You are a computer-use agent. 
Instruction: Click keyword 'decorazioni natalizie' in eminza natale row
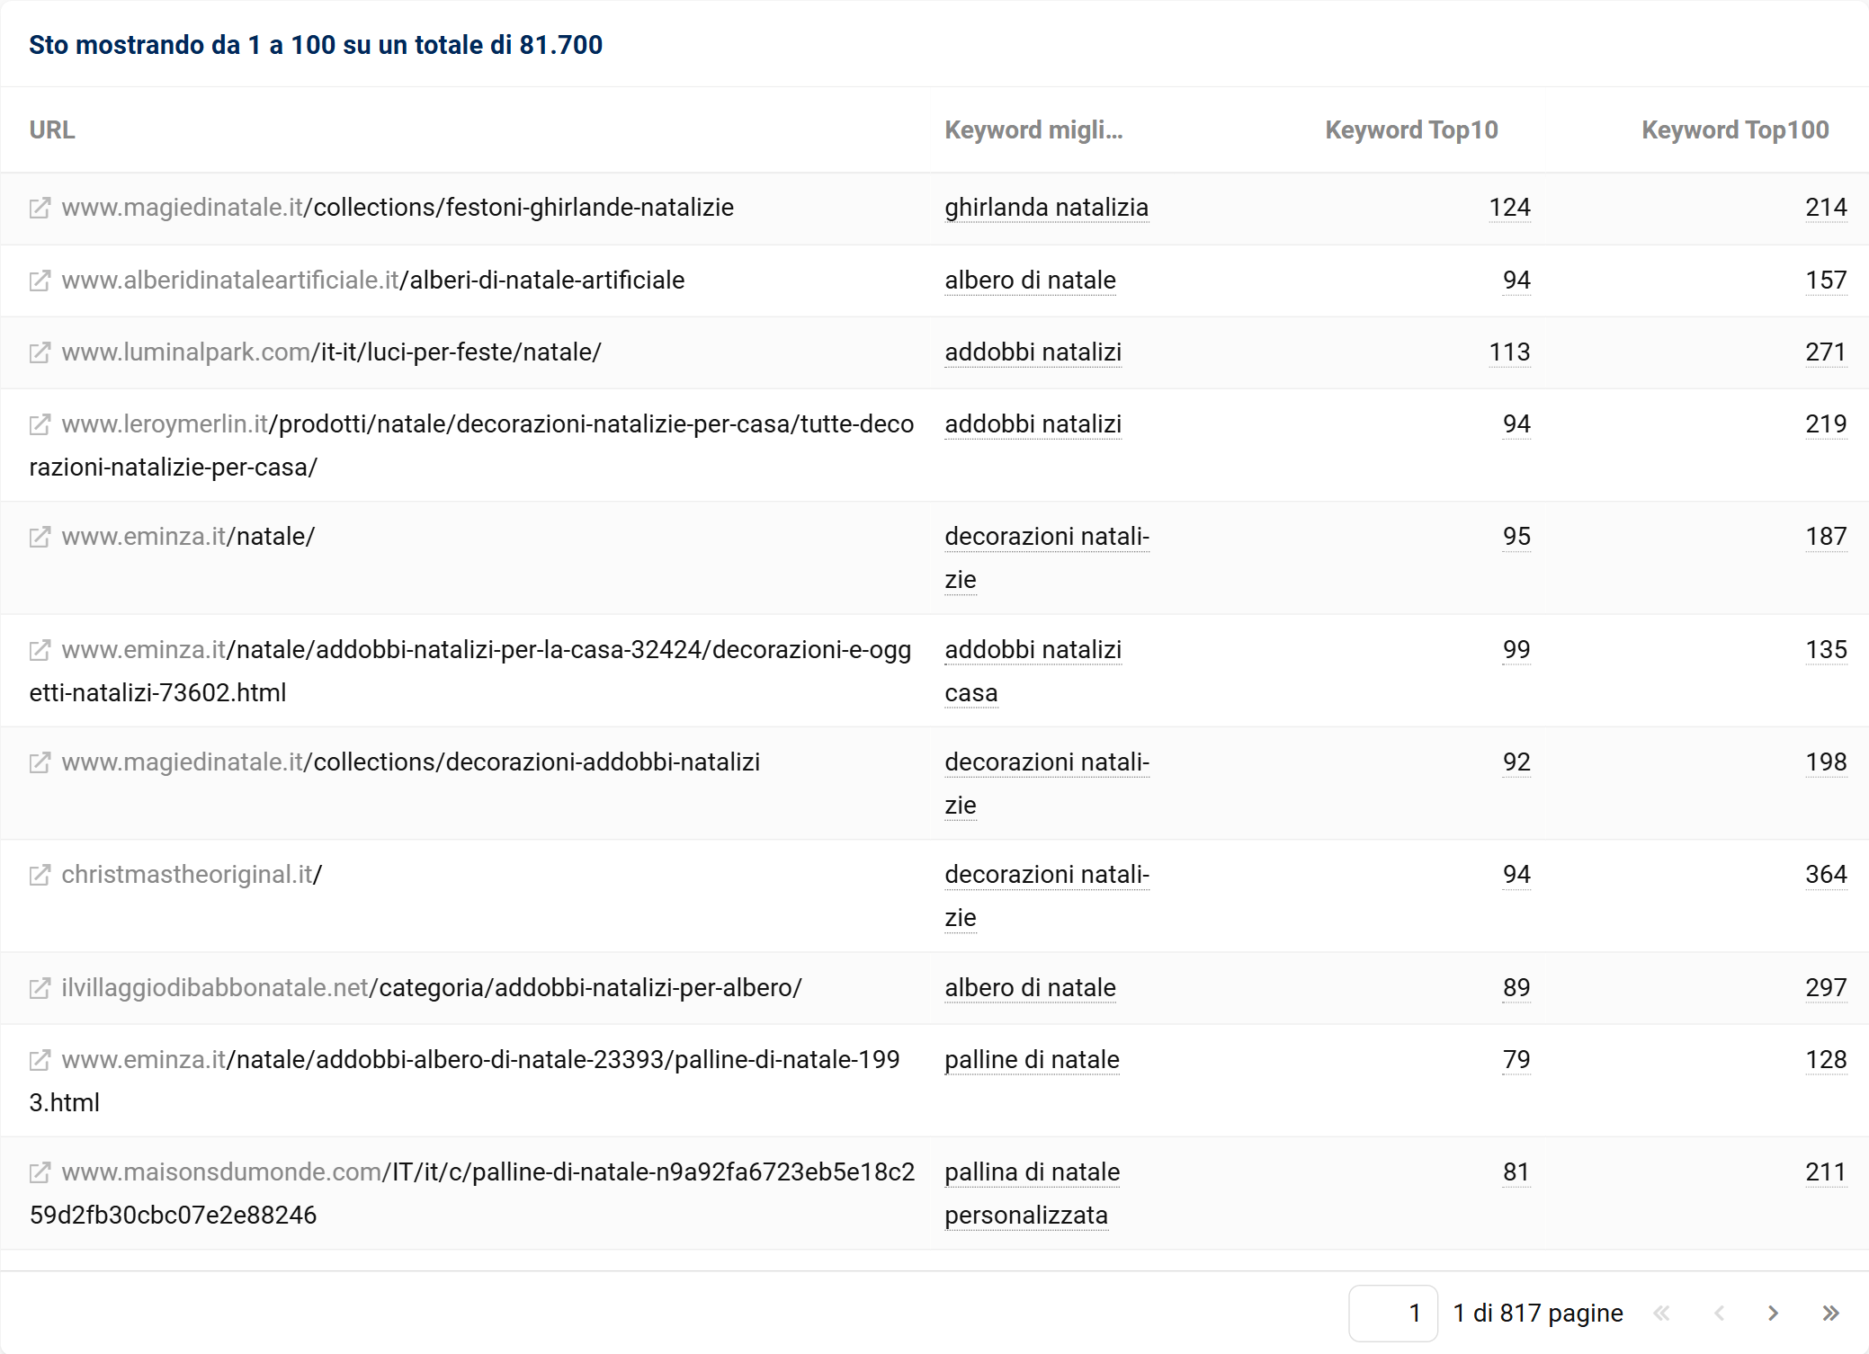pos(1047,558)
